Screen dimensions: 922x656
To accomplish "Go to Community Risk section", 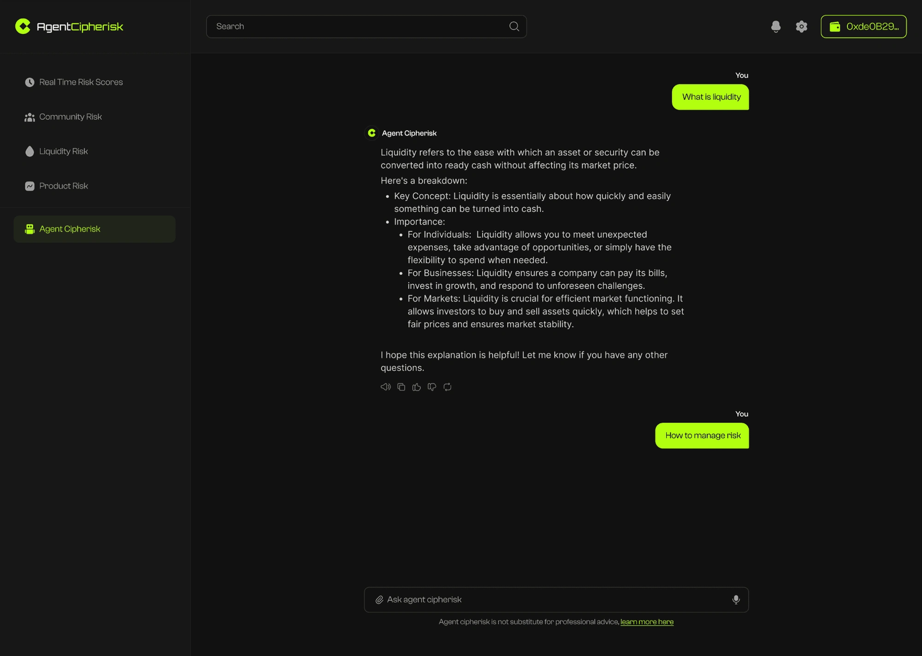I will 70,117.
